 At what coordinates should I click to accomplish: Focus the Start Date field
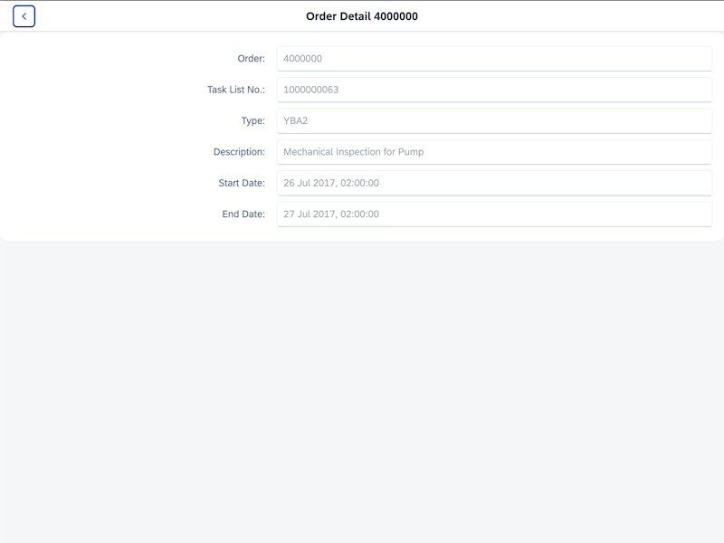click(x=494, y=183)
